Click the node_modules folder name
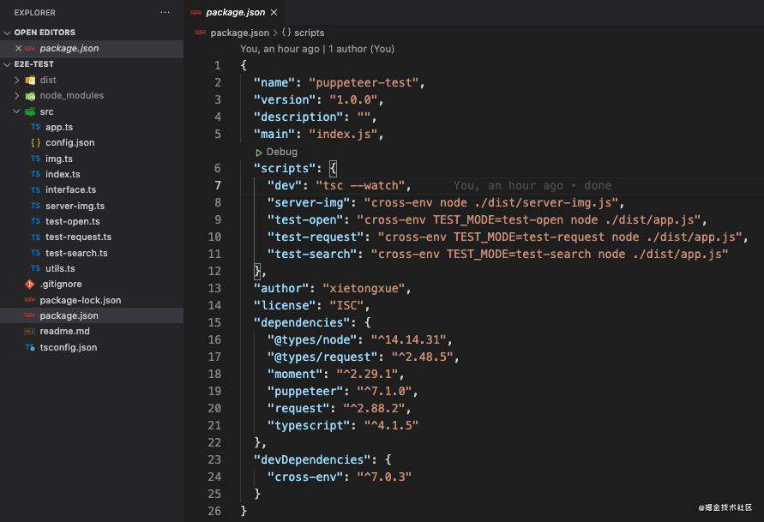 [72, 95]
